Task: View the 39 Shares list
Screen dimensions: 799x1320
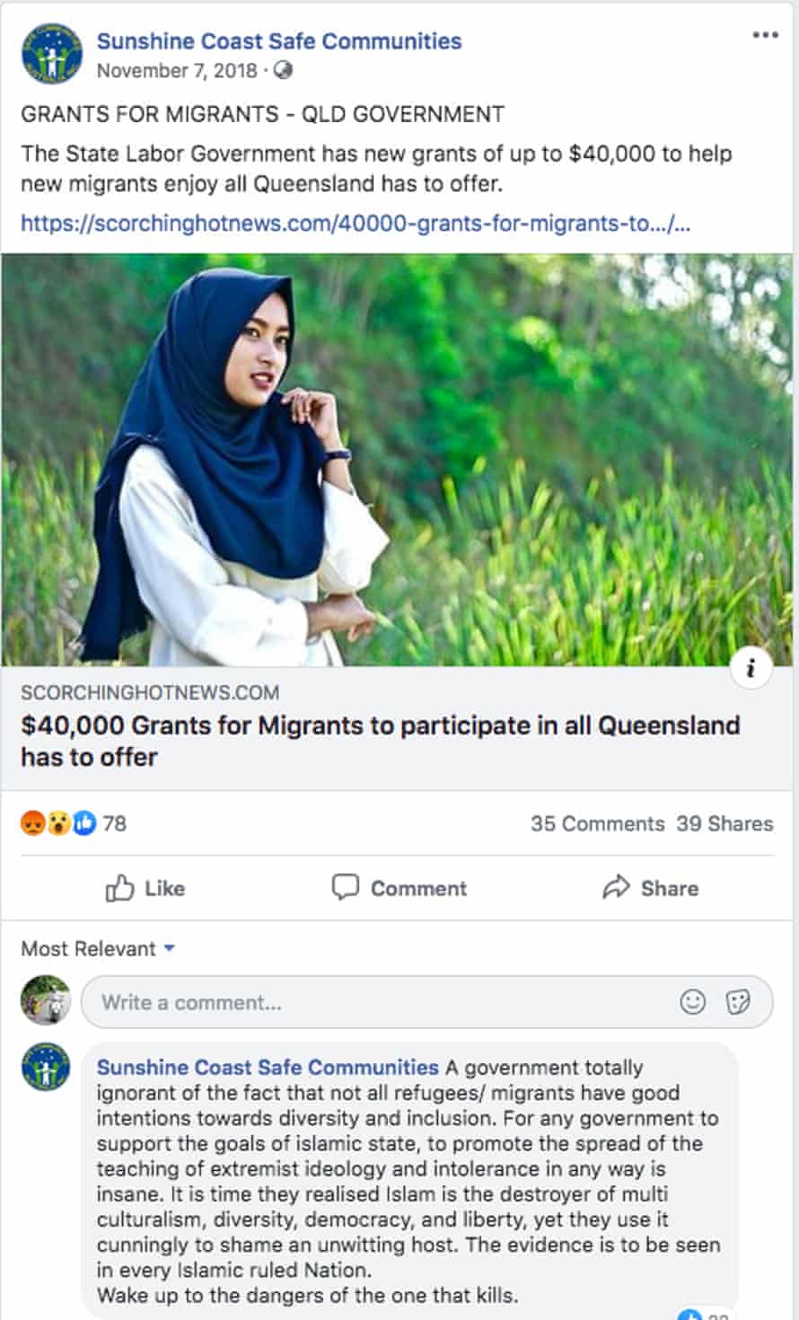Action: pos(724,823)
